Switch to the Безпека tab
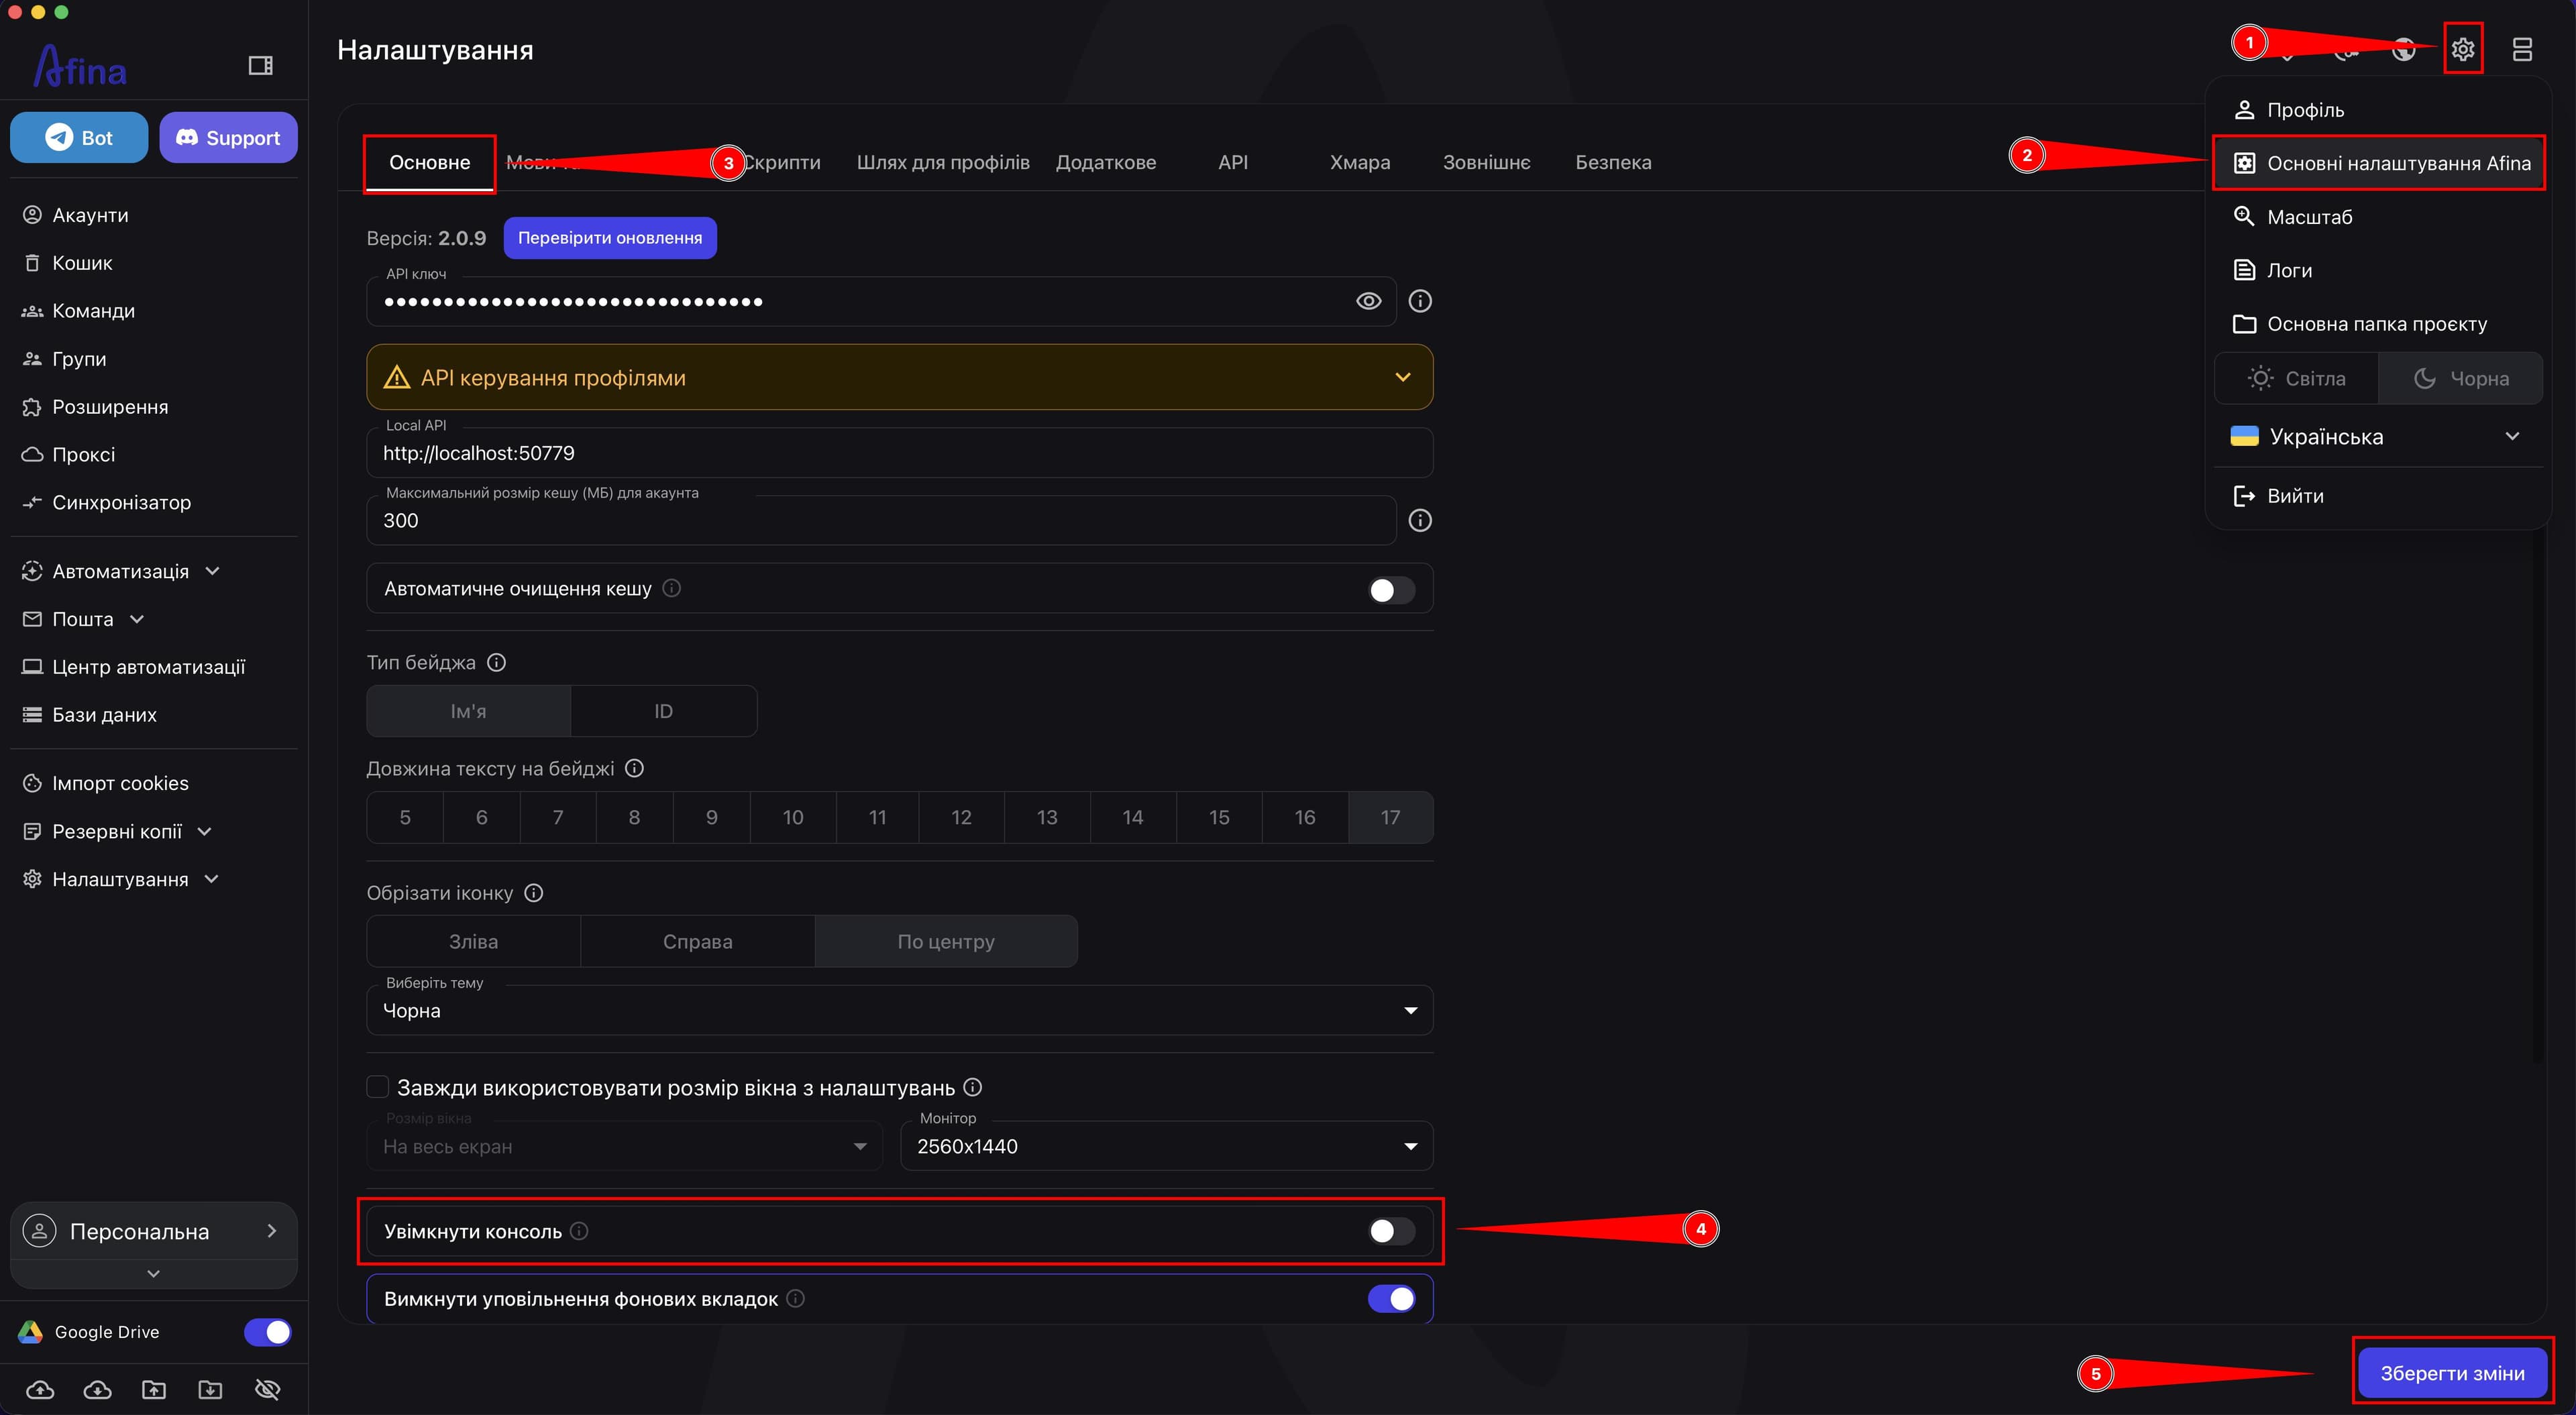This screenshot has height=1415, width=2576. [x=1613, y=162]
